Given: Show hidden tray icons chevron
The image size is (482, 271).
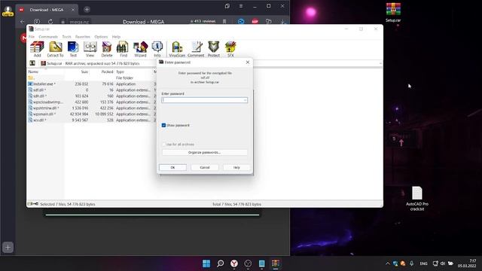Looking at the screenshot, I should 388,263.
